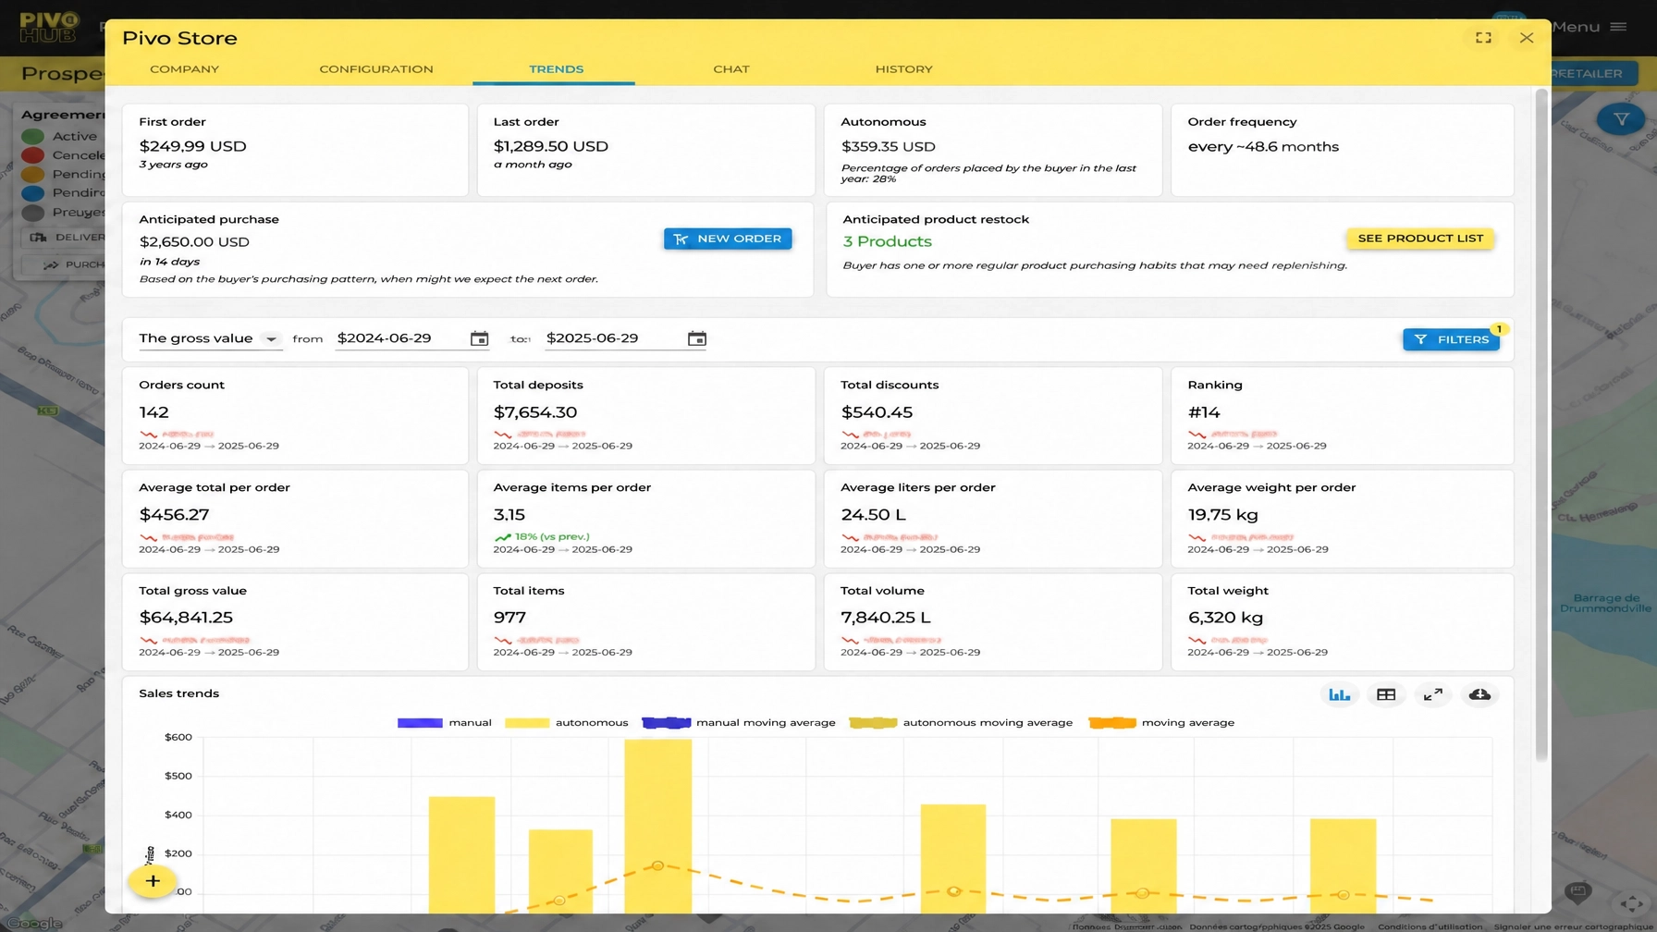Select order frequency every ~48.6 months

tap(1263, 147)
